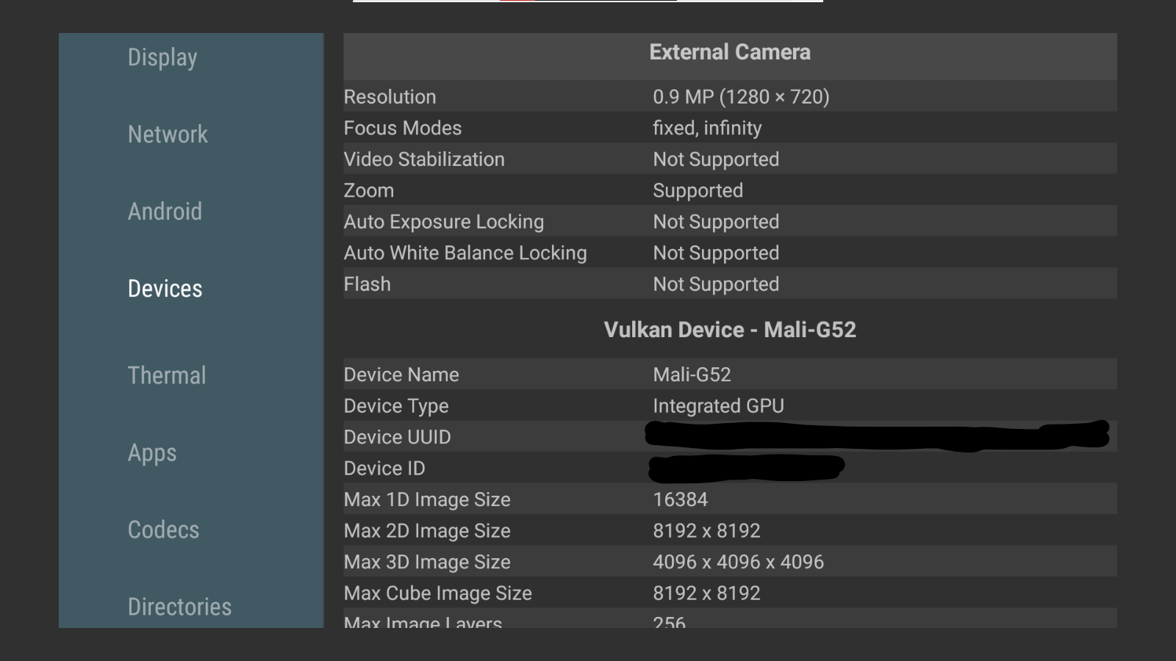The width and height of the screenshot is (1176, 661).
Task: Select the Max 3D Image Size row
Action: 730,561
